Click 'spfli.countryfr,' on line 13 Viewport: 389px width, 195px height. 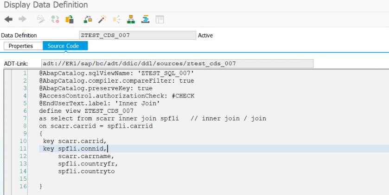click(x=88, y=164)
